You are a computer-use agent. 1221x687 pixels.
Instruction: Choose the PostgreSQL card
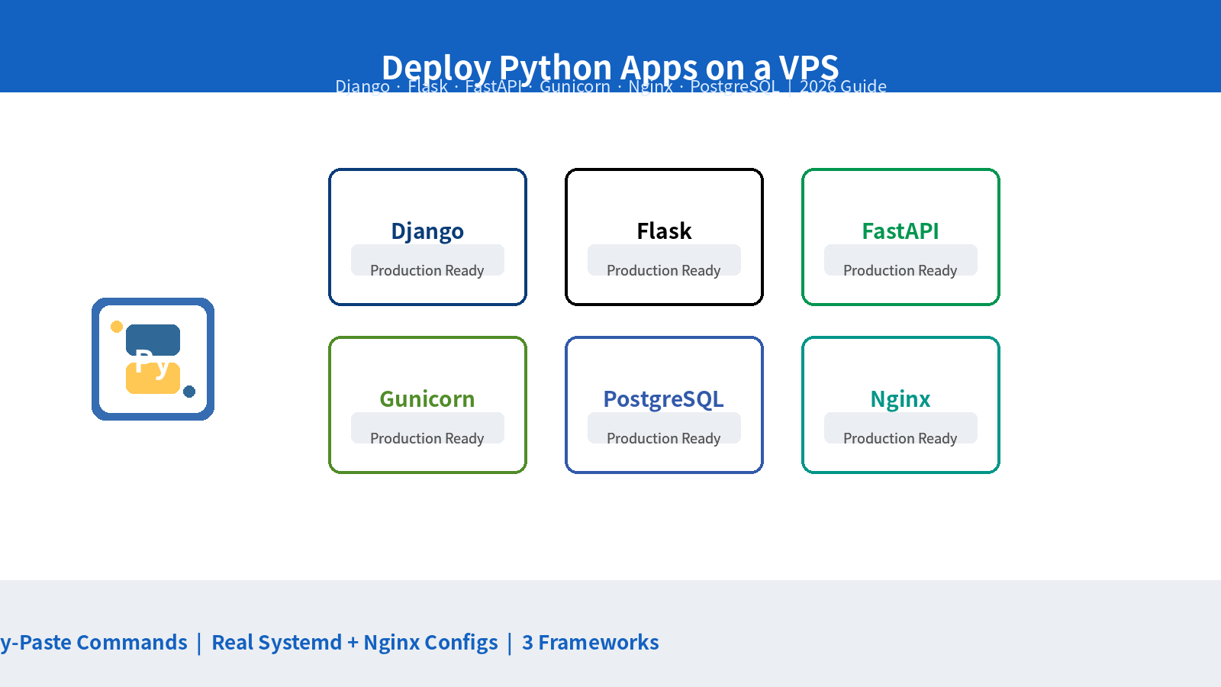(x=664, y=405)
